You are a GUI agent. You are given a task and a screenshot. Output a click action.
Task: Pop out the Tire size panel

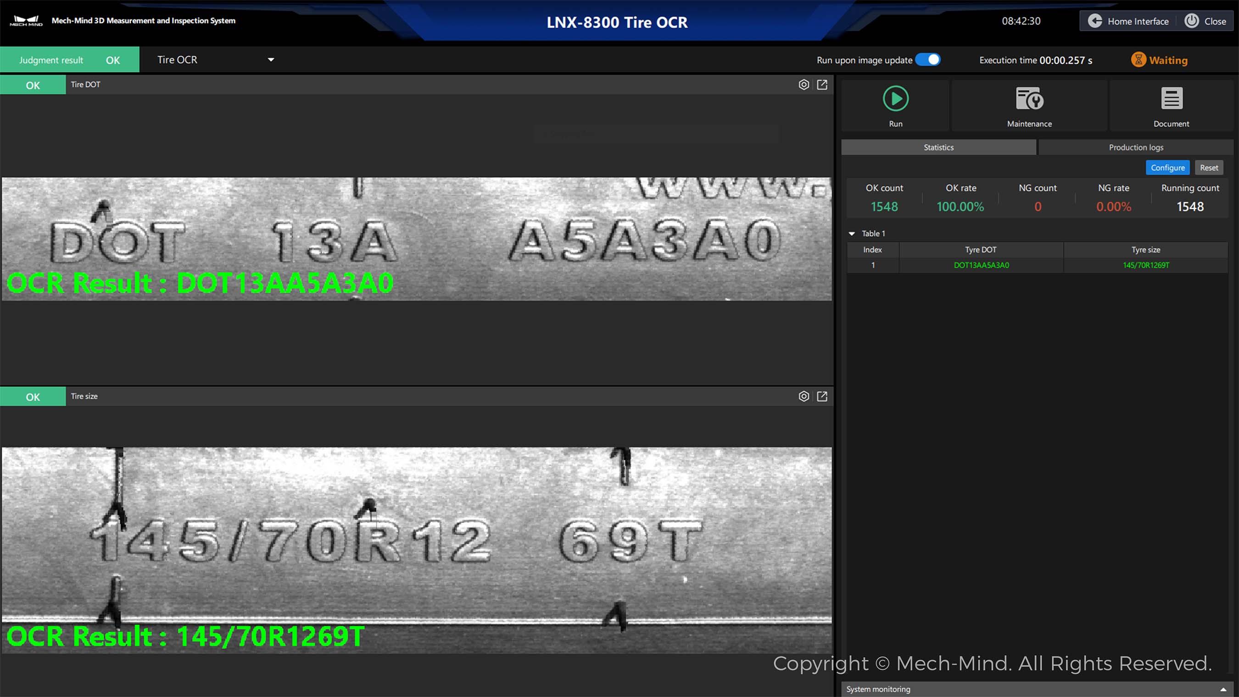822,396
